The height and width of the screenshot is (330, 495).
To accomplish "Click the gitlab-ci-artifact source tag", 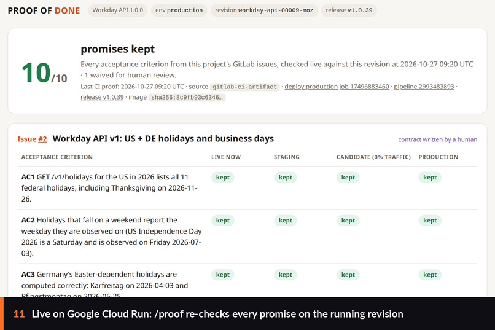I will [x=244, y=87].
